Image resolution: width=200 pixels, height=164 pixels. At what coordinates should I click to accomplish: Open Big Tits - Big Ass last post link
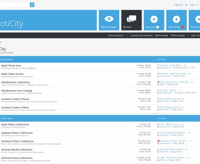pyautogui.click(x=169, y=124)
